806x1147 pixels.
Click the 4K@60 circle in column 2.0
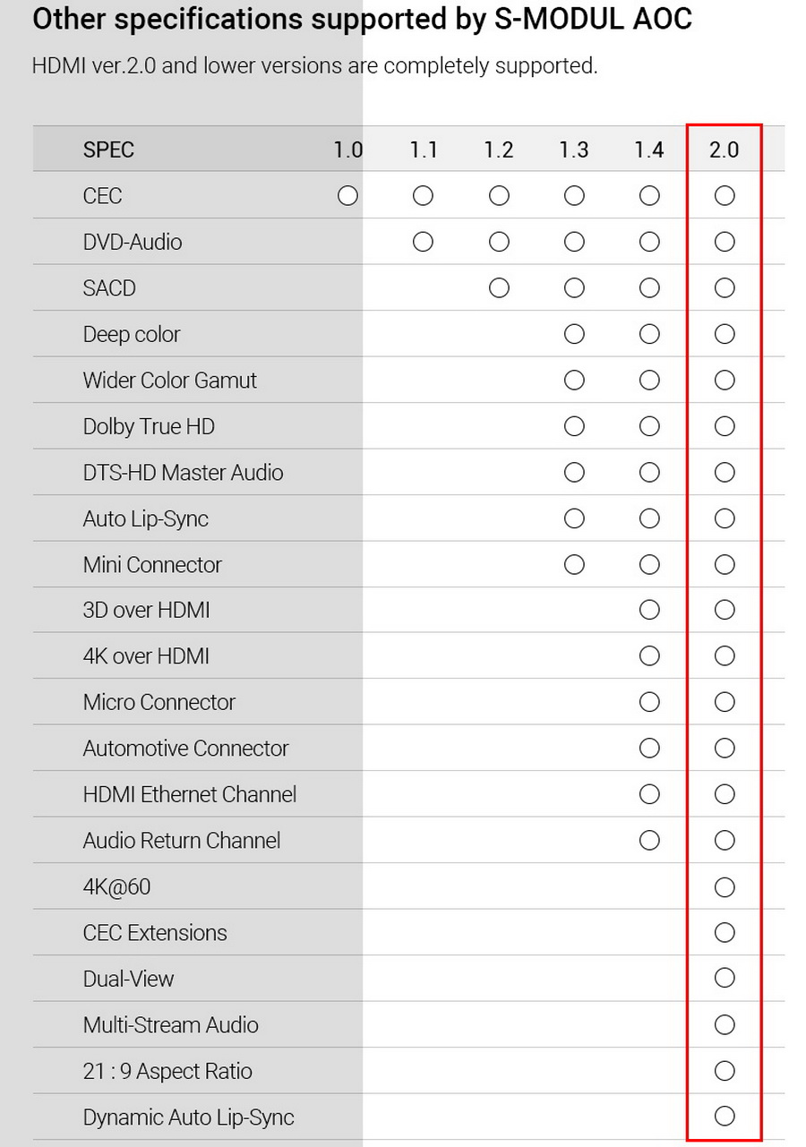click(x=725, y=887)
